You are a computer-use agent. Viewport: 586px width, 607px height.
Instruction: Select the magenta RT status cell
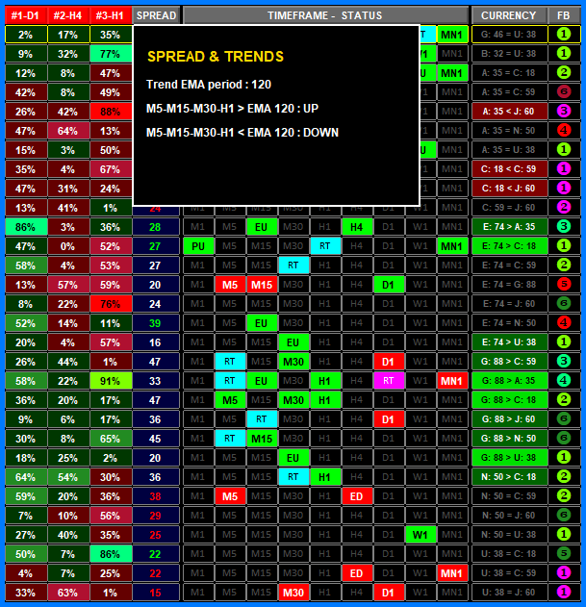tap(387, 380)
